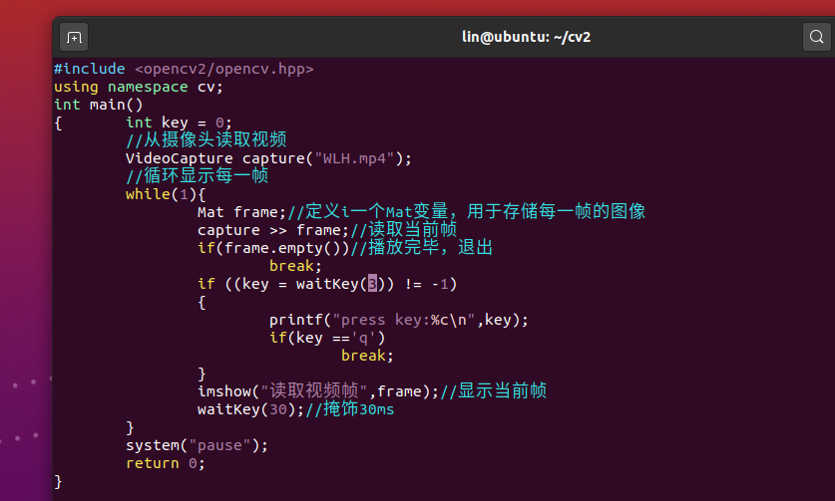Viewport: 835px width, 501px height.
Task: Click the 'int main()' declaration
Action: click(99, 105)
